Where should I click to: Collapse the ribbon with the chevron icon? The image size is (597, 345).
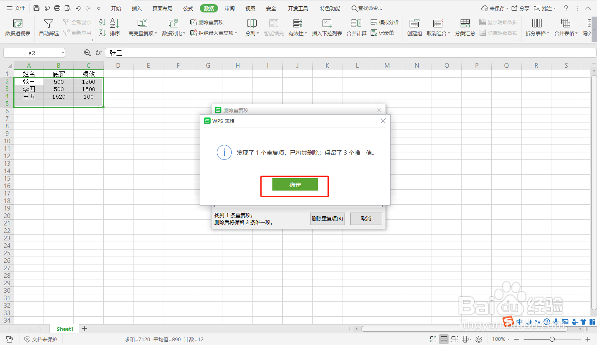[588, 8]
